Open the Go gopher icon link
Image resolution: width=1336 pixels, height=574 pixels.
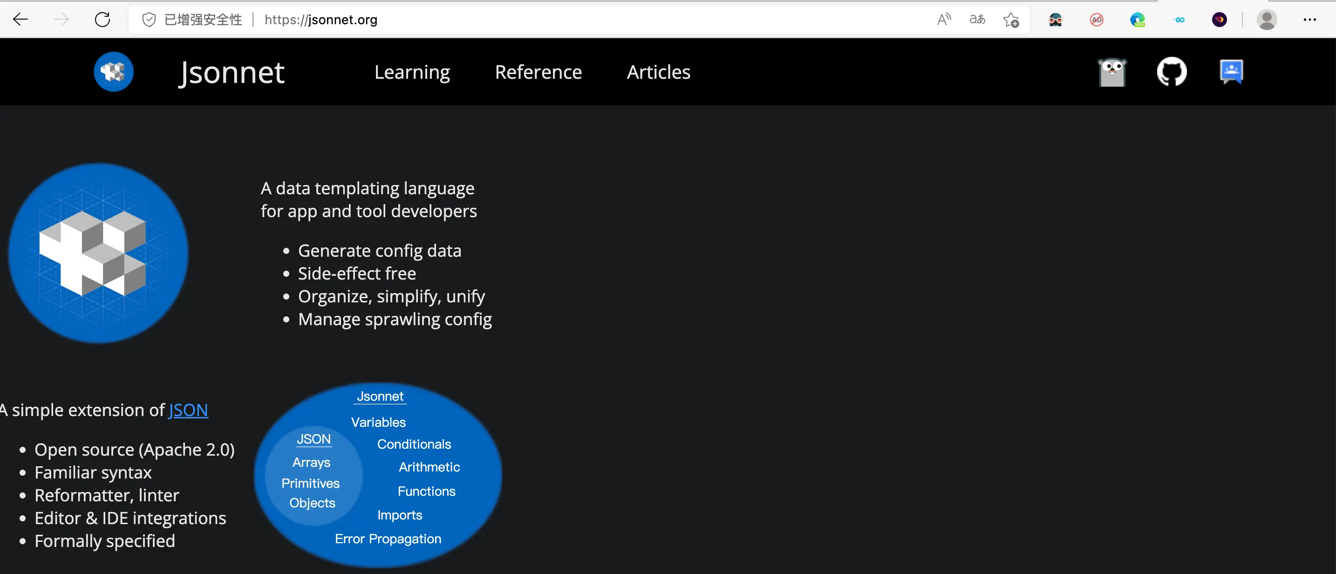click(x=1112, y=72)
